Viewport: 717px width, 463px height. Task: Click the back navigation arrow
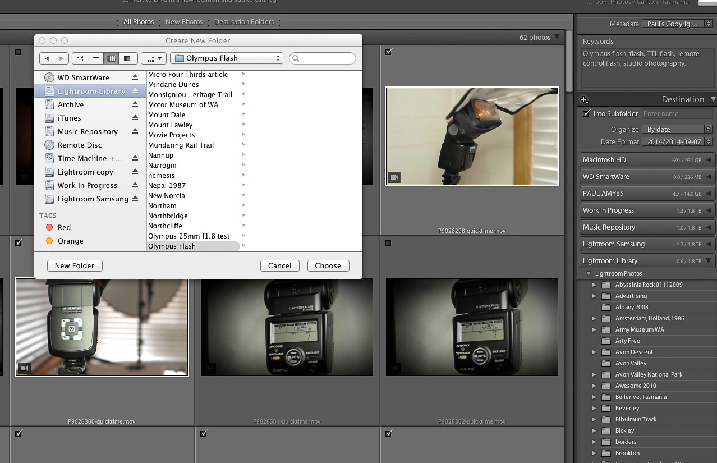click(47, 58)
